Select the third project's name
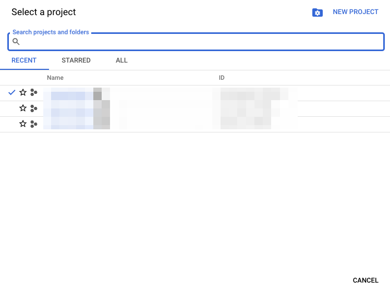390x292 pixels. point(76,124)
